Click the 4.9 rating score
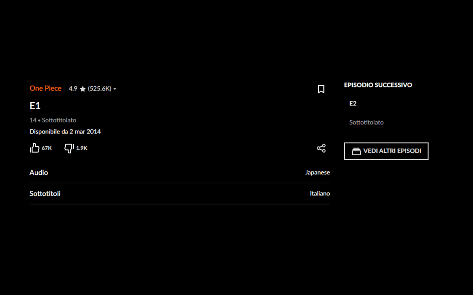This screenshot has height=295, width=473. pyautogui.click(x=73, y=89)
